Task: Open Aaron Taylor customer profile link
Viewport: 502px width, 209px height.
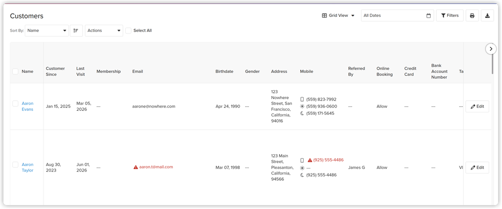Action: point(28,168)
